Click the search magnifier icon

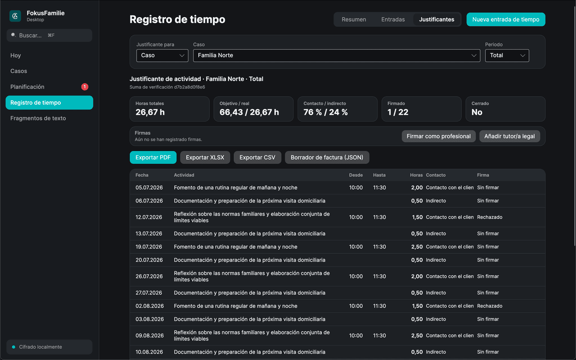click(13, 35)
